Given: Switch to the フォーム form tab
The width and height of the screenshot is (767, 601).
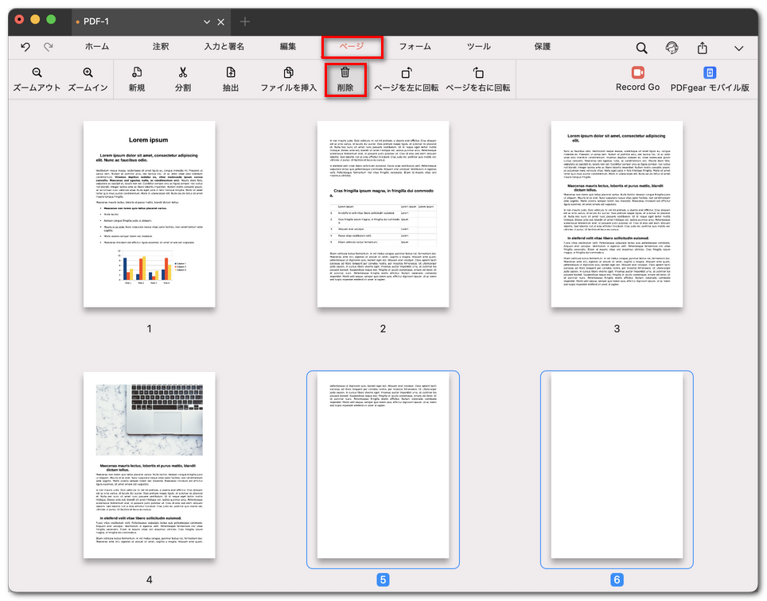Looking at the screenshot, I should click(415, 47).
